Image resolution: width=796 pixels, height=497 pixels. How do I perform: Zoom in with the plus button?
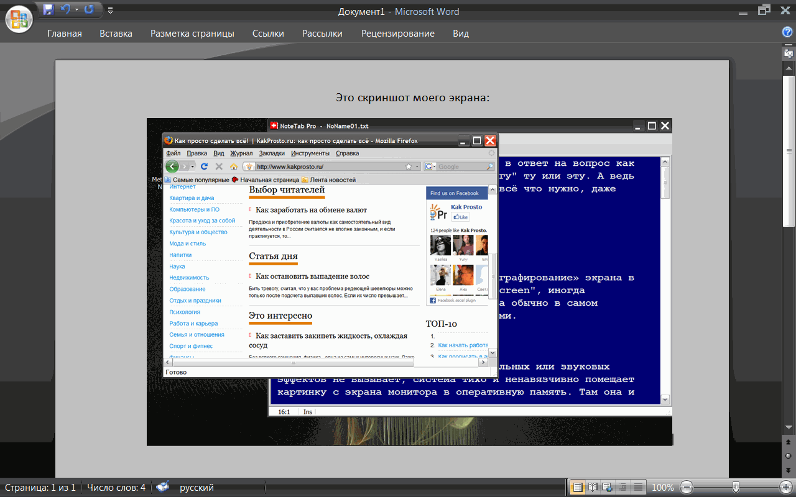coord(786,488)
